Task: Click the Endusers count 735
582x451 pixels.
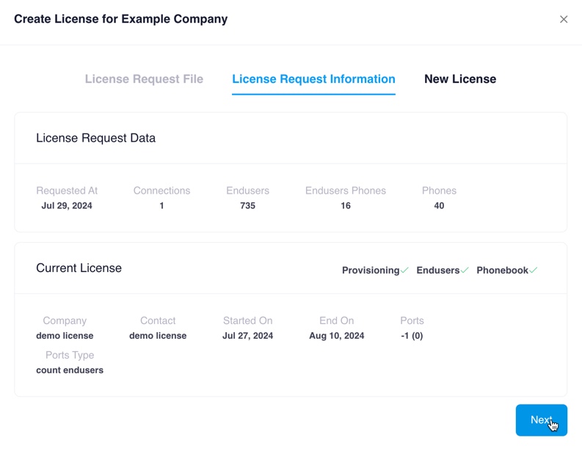Action: pos(247,206)
